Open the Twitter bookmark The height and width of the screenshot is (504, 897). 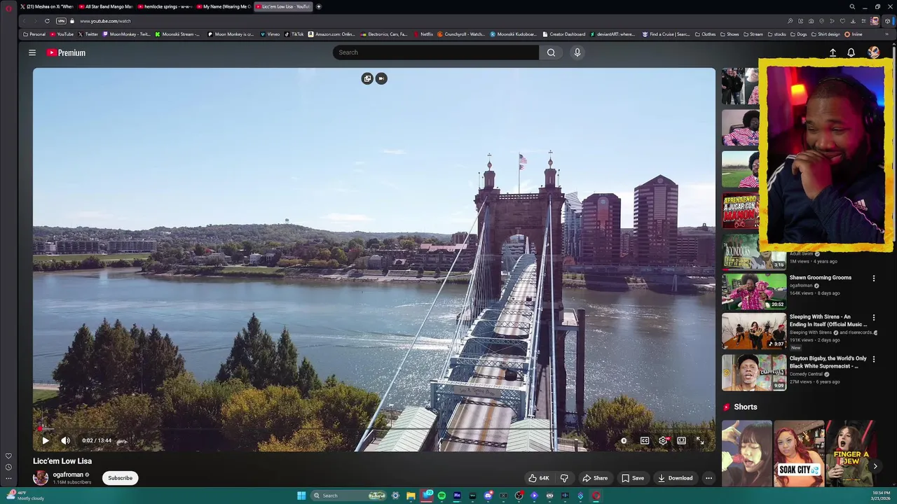click(88, 34)
